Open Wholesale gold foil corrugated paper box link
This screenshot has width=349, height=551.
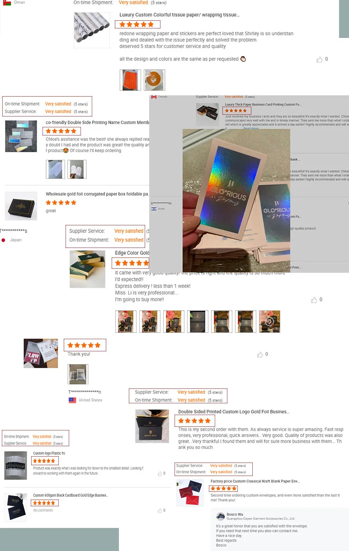[97, 194]
